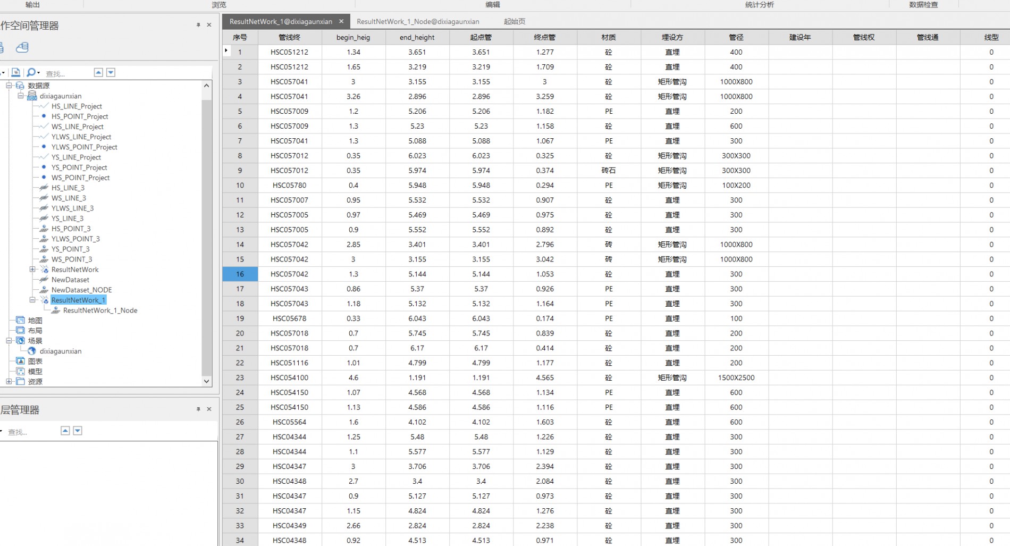The width and height of the screenshot is (1010, 546).
Task: Pin the workspace manager panel
Action: point(198,25)
